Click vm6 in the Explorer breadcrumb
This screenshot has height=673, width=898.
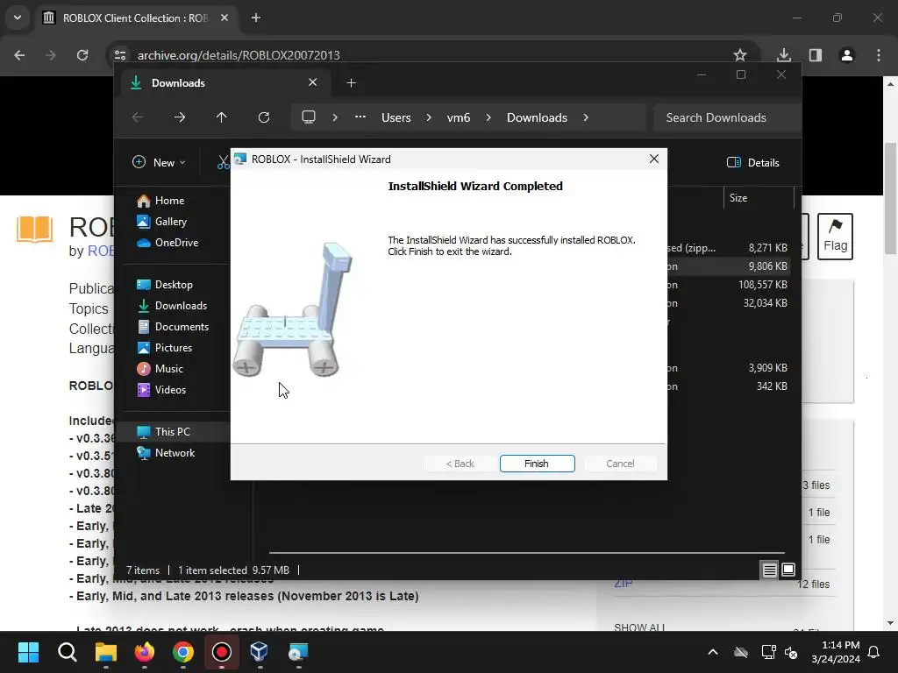pyautogui.click(x=458, y=117)
